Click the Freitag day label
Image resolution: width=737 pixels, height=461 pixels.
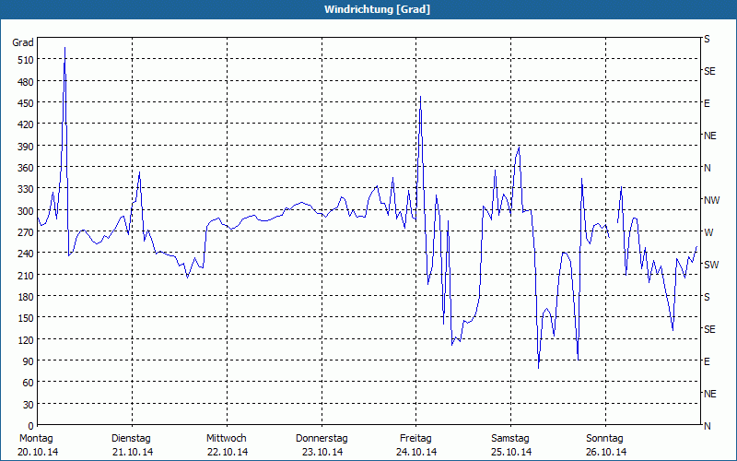tap(415, 439)
